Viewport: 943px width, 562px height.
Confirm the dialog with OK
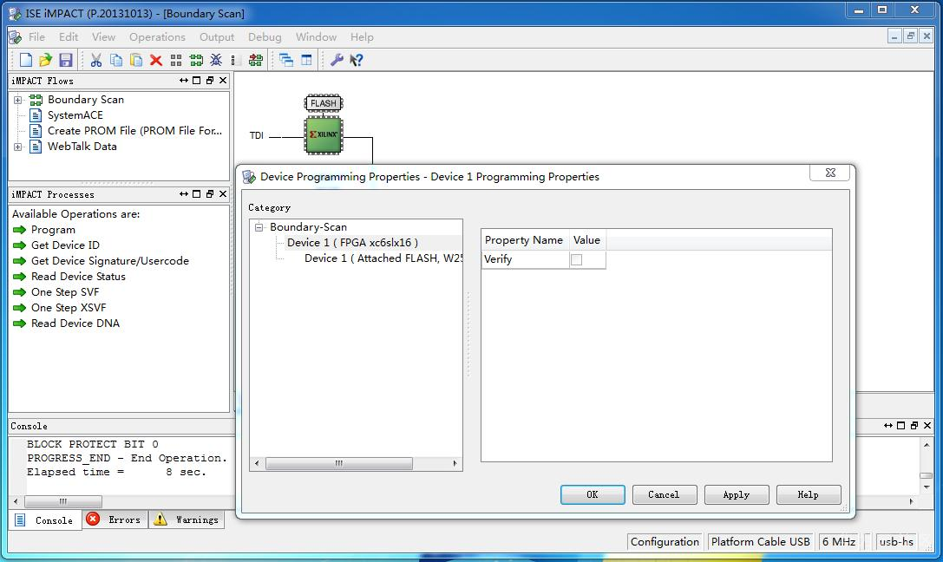tap(593, 494)
